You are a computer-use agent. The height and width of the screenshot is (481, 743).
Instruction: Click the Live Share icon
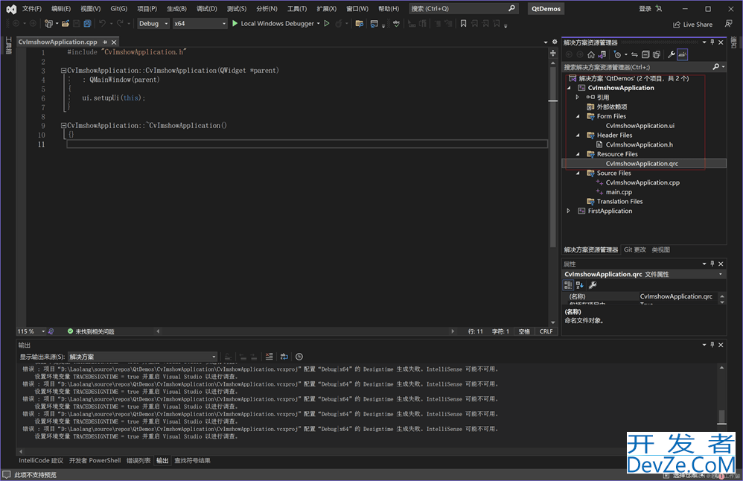click(x=677, y=24)
